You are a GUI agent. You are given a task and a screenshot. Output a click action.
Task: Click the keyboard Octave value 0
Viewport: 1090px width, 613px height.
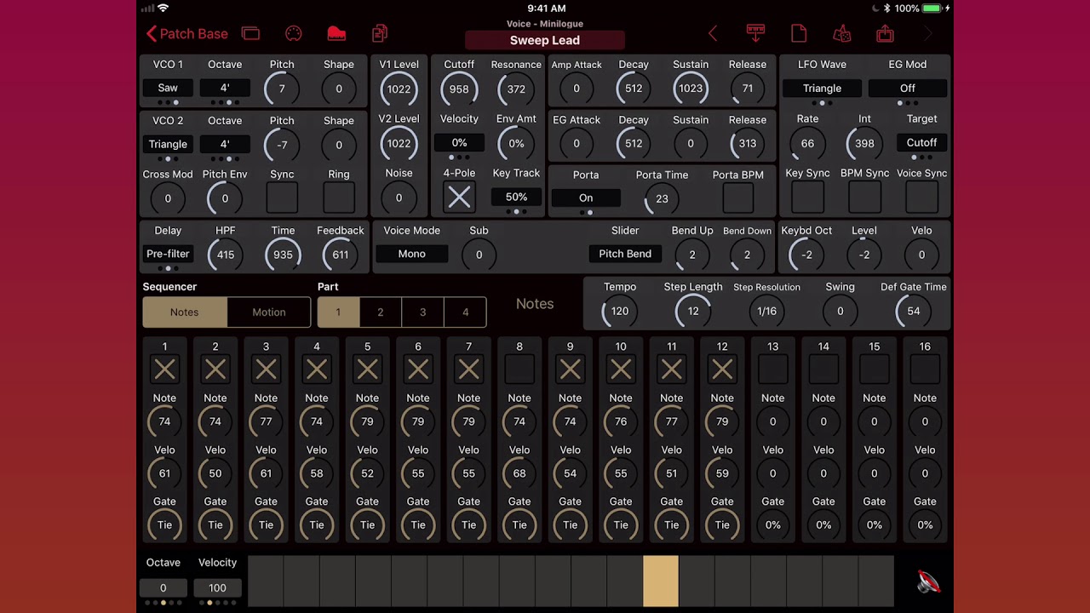click(x=163, y=587)
